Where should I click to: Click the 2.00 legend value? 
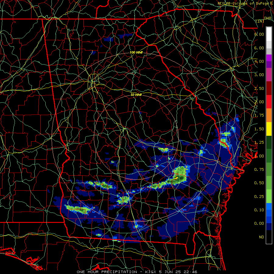pyautogui.click(x=259, y=102)
